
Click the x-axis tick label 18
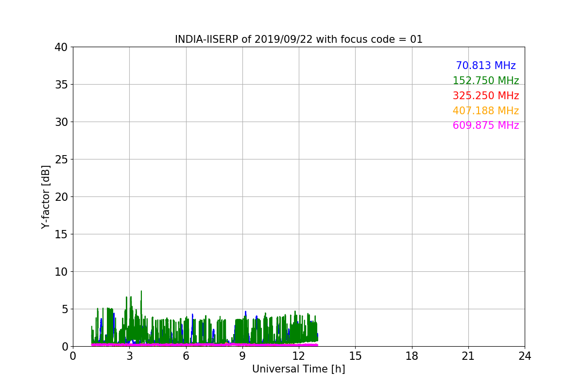point(412,356)
